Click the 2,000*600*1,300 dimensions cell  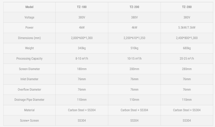pyautogui.click(x=82, y=38)
